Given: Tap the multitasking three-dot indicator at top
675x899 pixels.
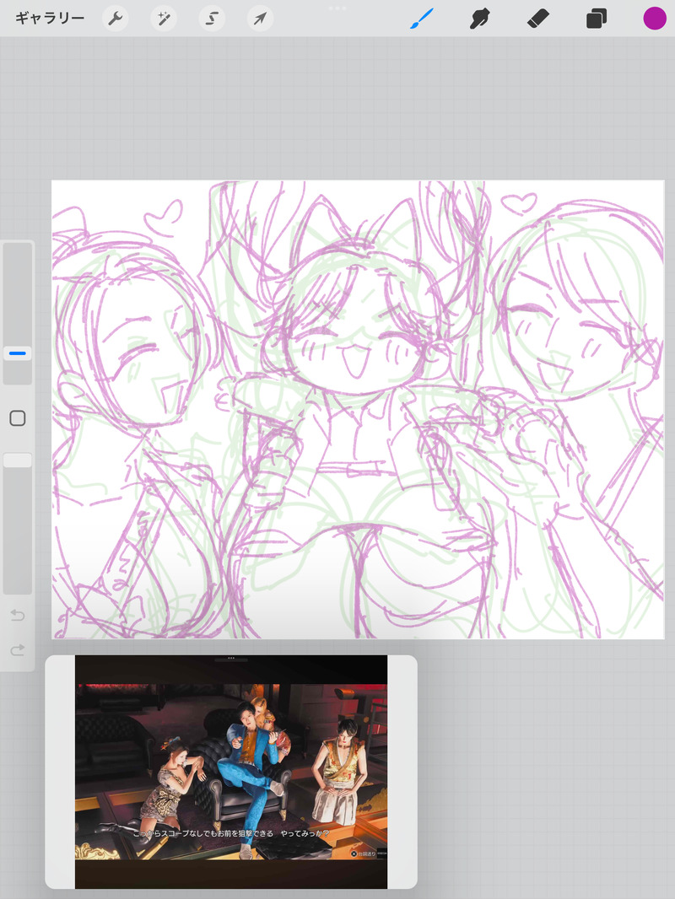Looking at the screenshot, I should coord(337,8).
